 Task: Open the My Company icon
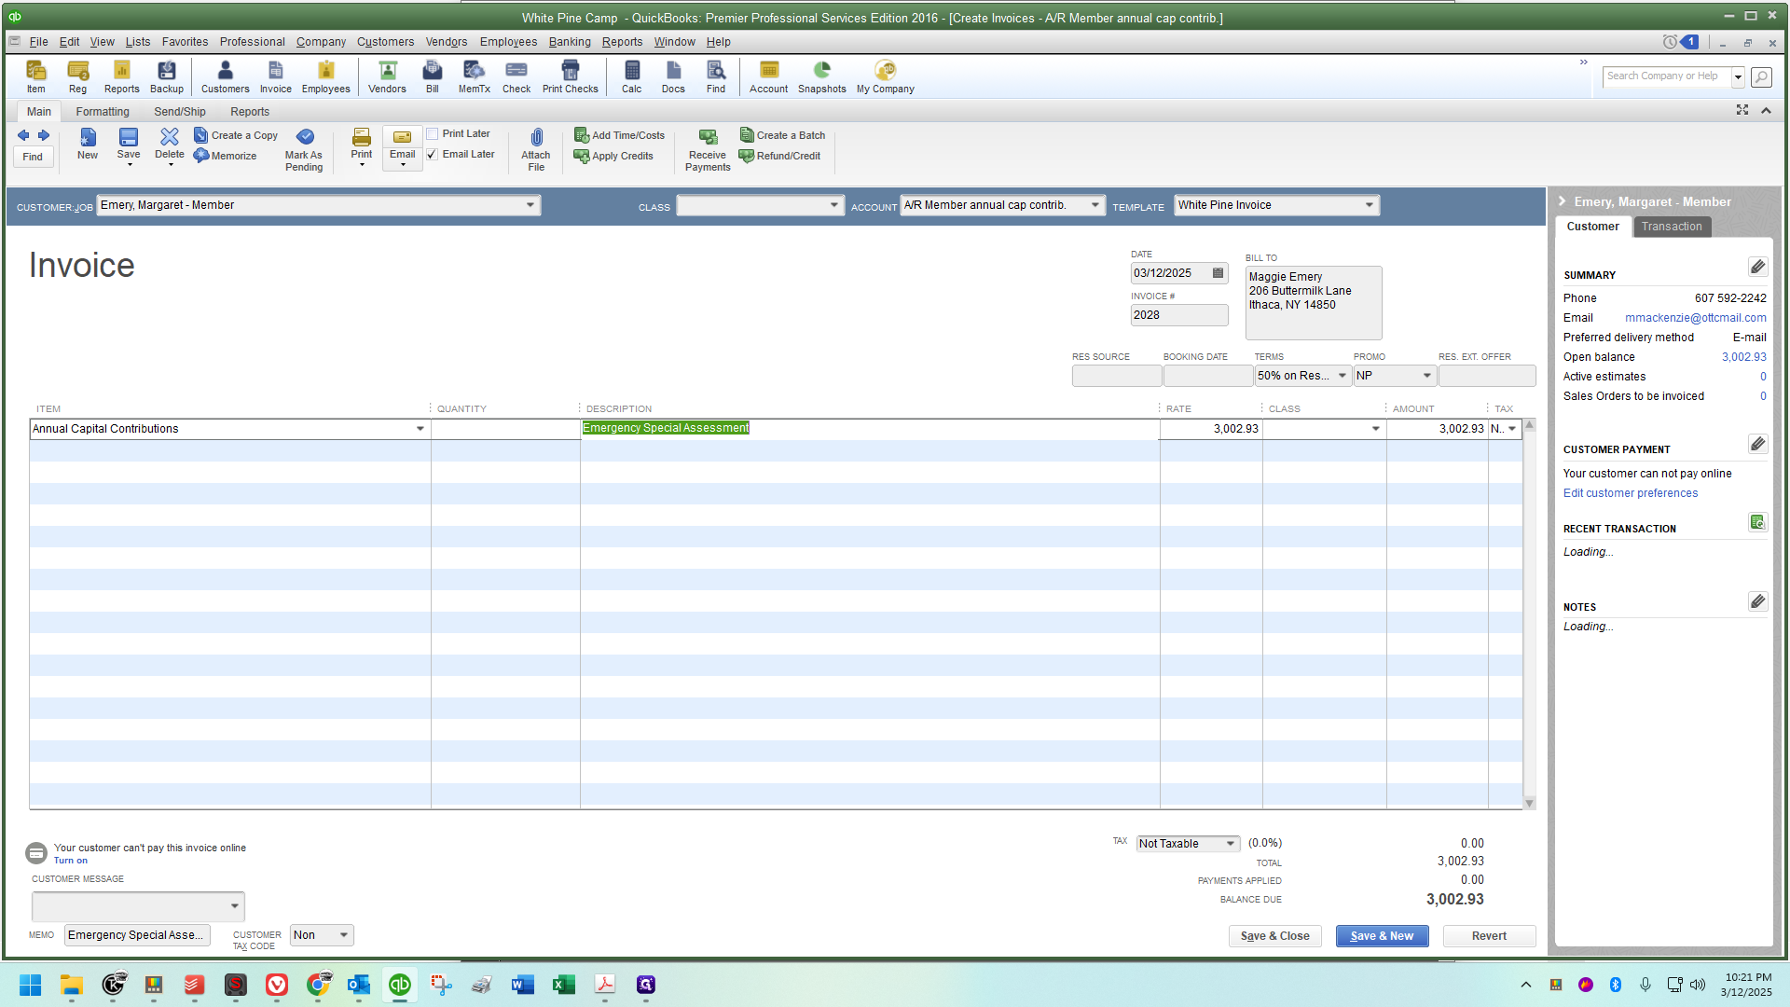pyautogui.click(x=885, y=76)
